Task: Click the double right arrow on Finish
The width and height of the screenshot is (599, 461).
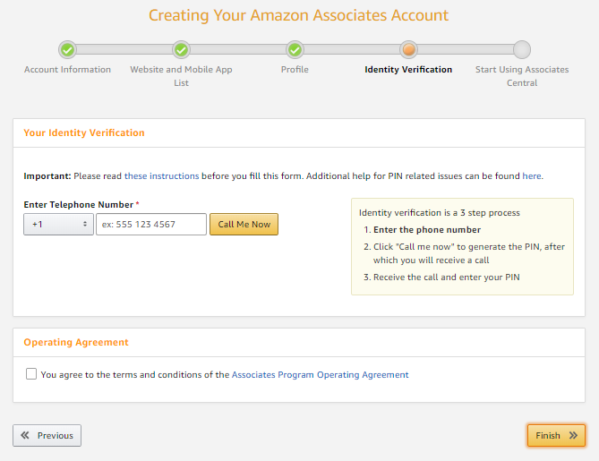Action: 573,435
